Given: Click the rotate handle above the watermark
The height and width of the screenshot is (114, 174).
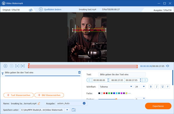Looking at the screenshot, I should pos(89,26).
